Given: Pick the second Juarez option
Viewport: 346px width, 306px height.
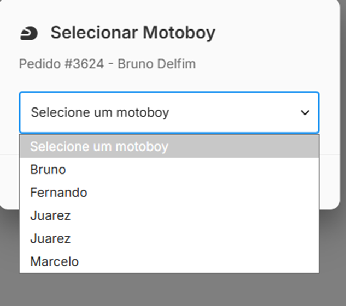Looking at the screenshot, I should [50, 238].
